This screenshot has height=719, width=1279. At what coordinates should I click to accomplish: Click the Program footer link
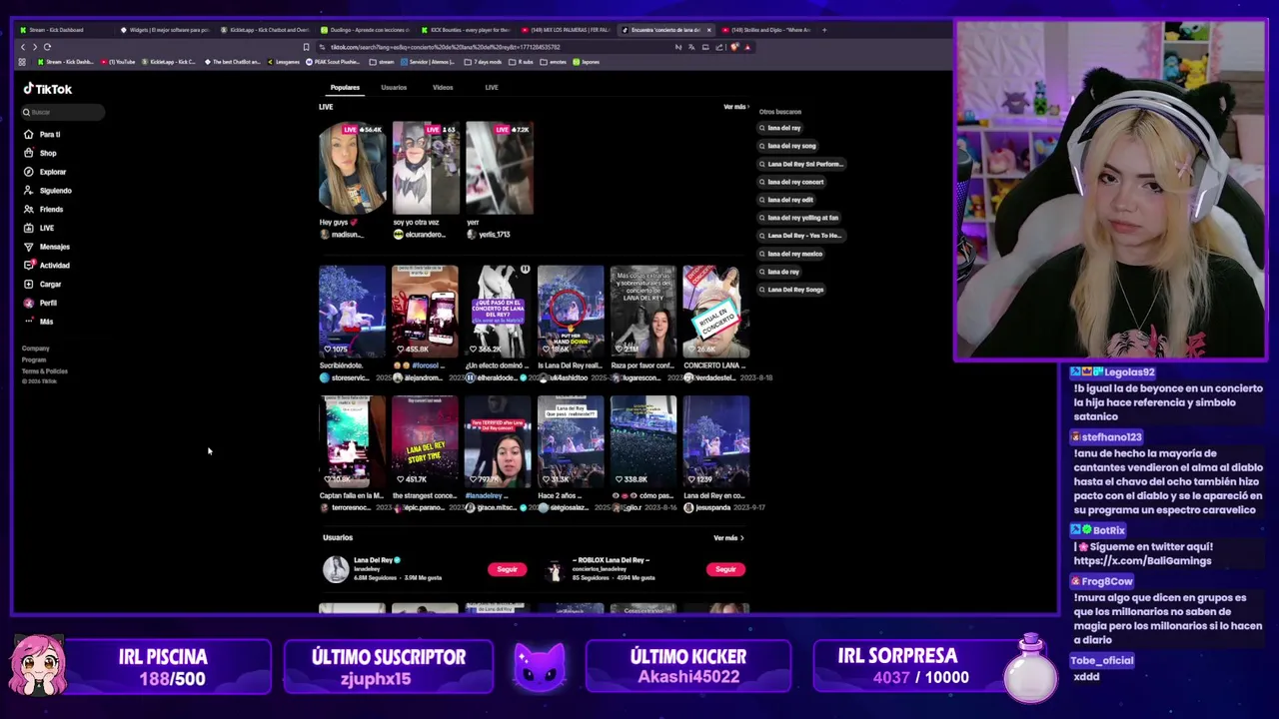pos(34,359)
